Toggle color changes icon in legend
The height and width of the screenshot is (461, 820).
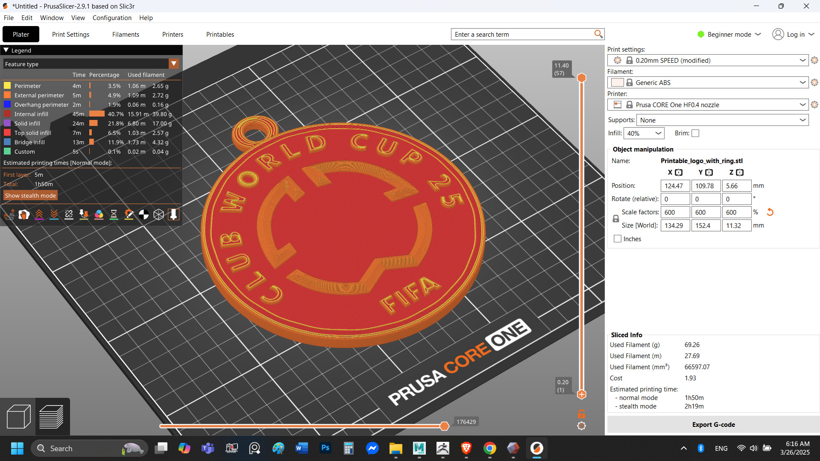click(99, 215)
